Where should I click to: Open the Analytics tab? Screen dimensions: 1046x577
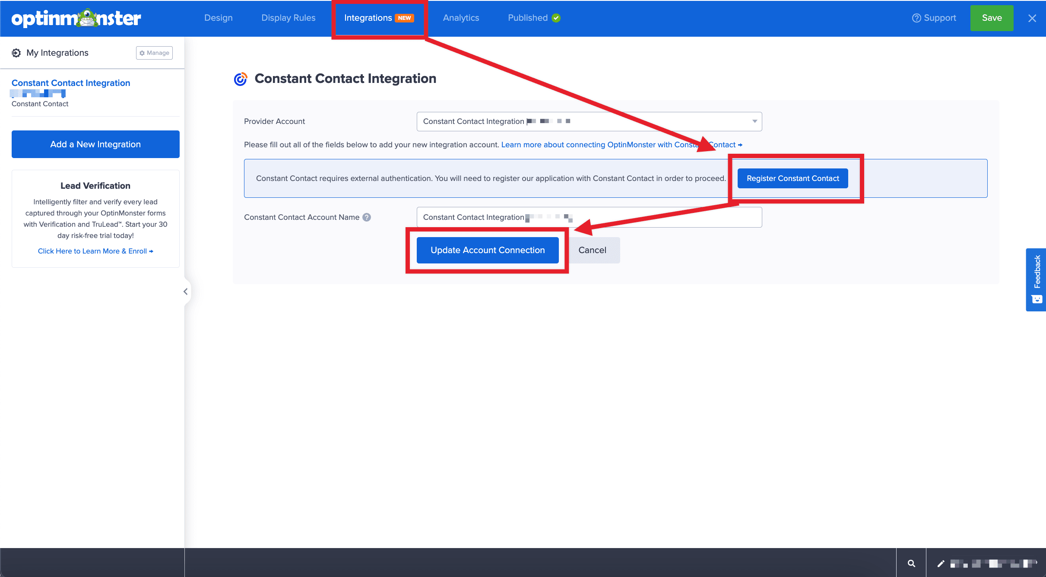coord(461,18)
